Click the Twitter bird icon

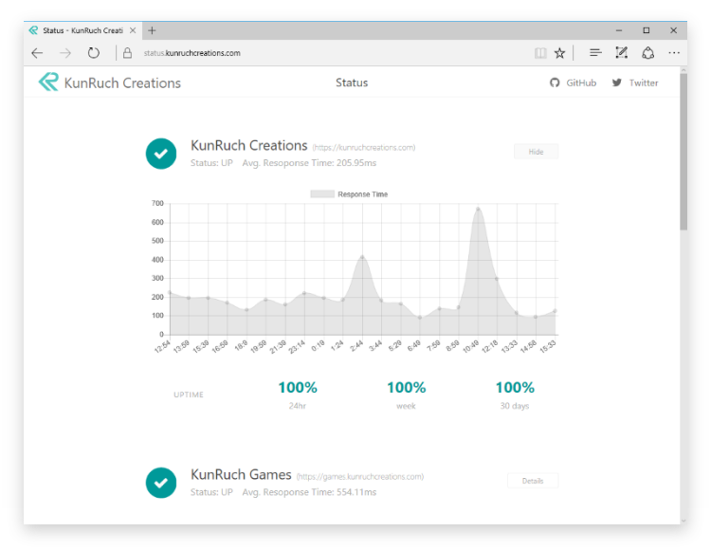click(617, 82)
